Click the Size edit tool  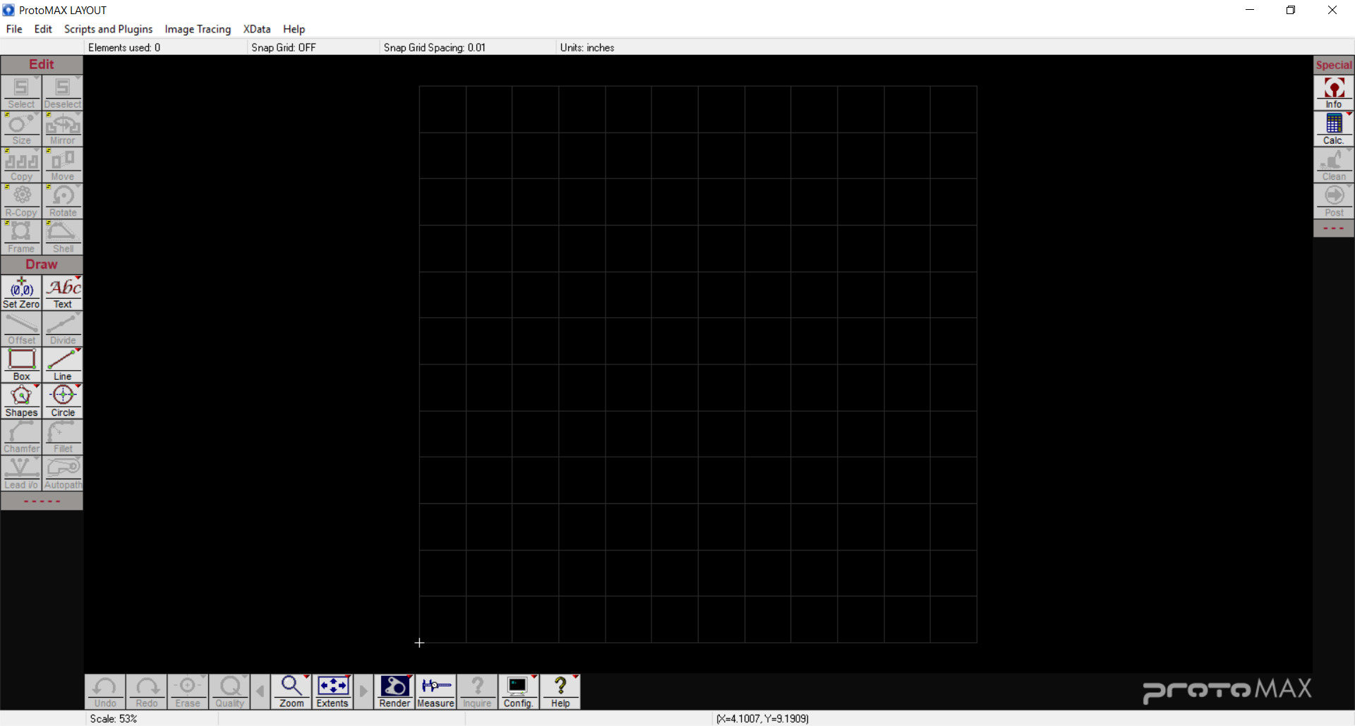21,128
